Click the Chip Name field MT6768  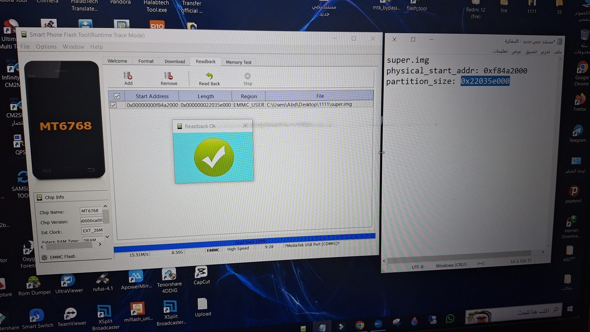tap(91, 211)
